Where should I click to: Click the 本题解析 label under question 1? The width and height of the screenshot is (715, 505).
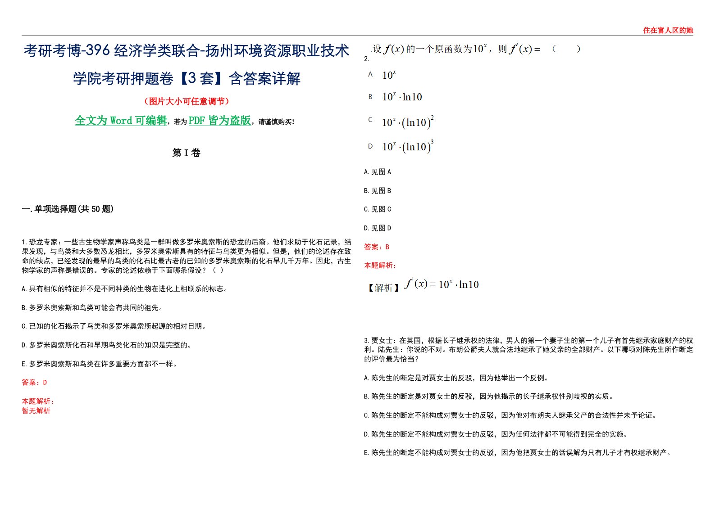pos(38,401)
